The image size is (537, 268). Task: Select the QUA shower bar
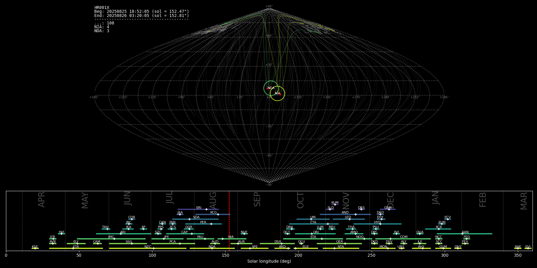click(420, 234)
